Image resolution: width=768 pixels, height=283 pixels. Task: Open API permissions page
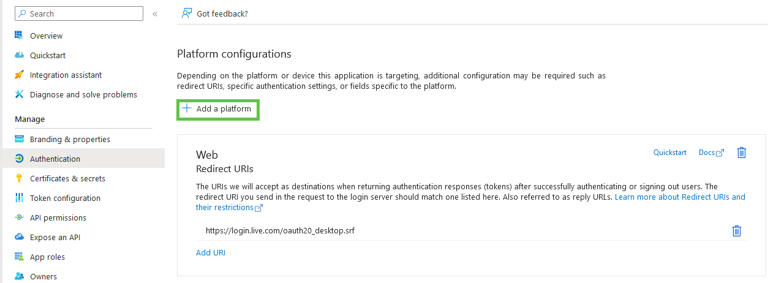(x=58, y=217)
